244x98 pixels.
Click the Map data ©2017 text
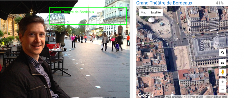coord(176,97)
